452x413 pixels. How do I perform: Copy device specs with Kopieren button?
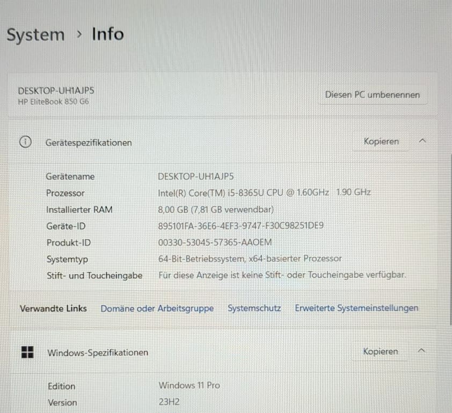pyautogui.click(x=381, y=142)
